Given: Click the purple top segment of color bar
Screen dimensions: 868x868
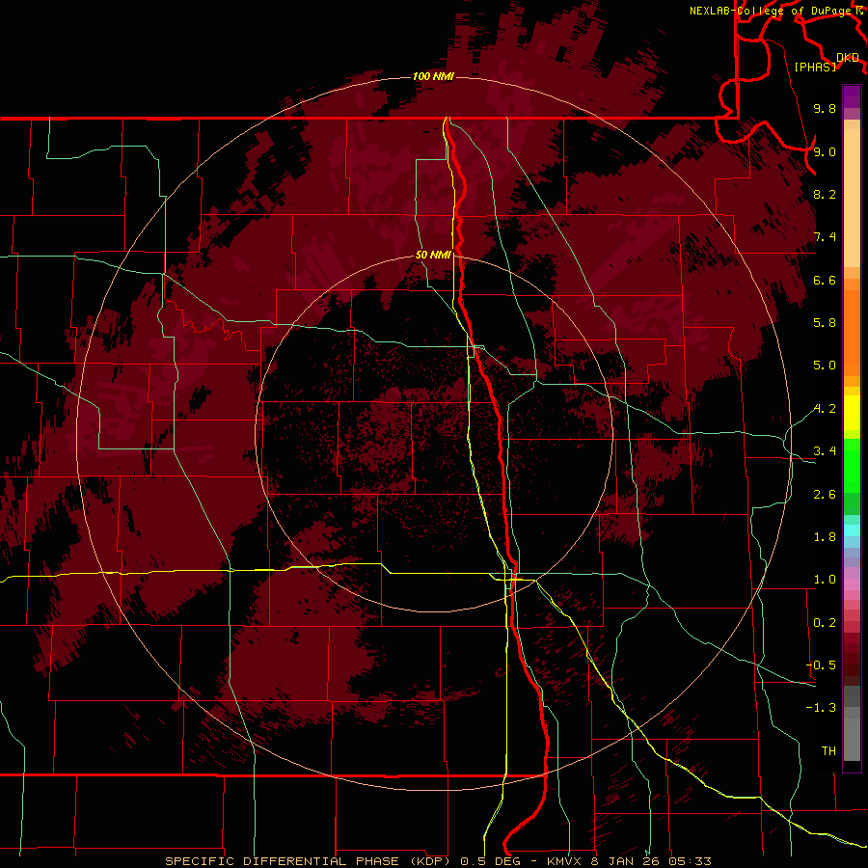Looking at the screenshot, I should pyautogui.click(x=852, y=96).
